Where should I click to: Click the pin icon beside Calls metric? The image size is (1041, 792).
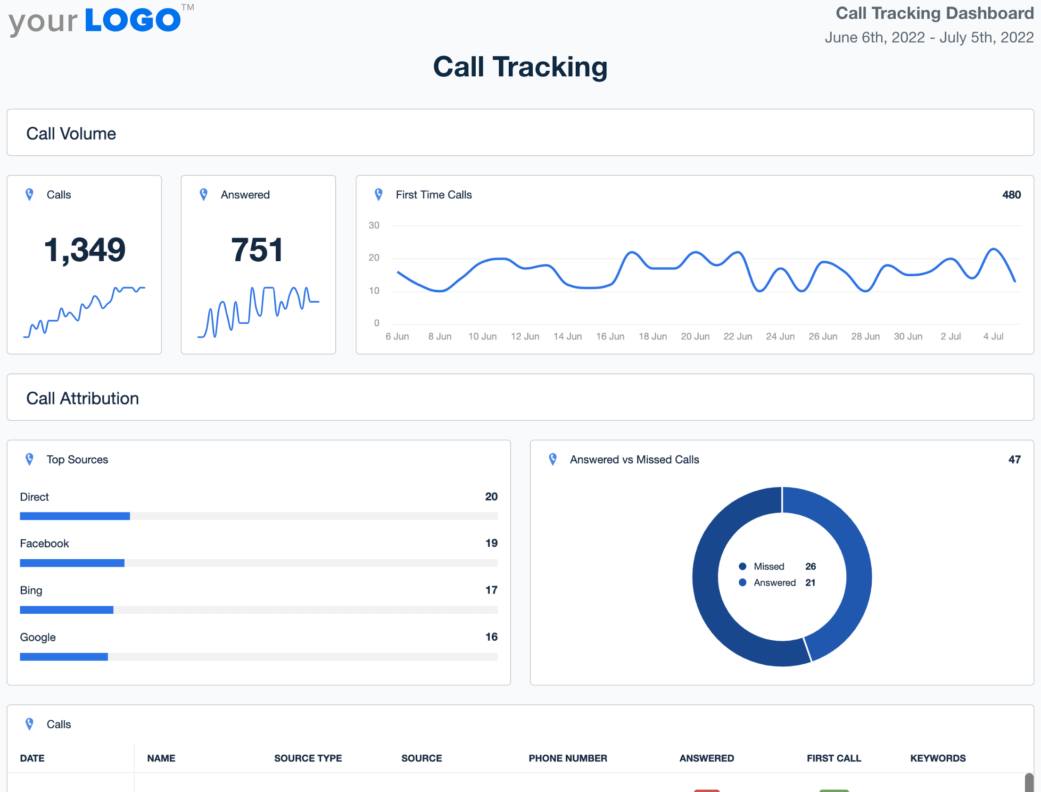point(29,195)
